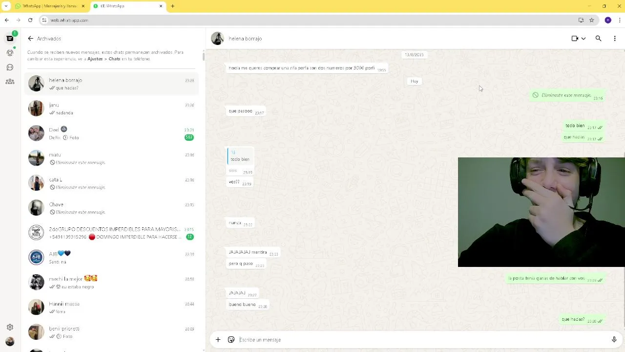
Task: Click the browser back arrow
Action: (6, 20)
